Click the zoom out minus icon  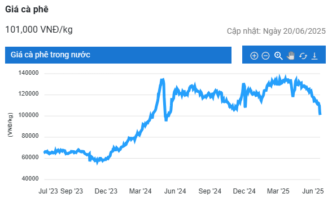[265, 56]
